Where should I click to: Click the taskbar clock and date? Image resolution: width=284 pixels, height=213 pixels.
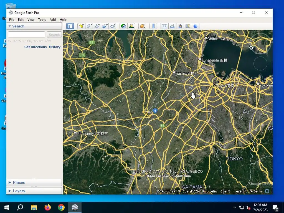coord(260,207)
